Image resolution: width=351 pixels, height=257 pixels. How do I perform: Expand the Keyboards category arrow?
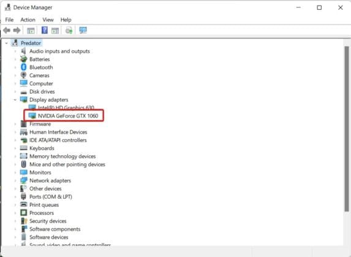point(15,148)
